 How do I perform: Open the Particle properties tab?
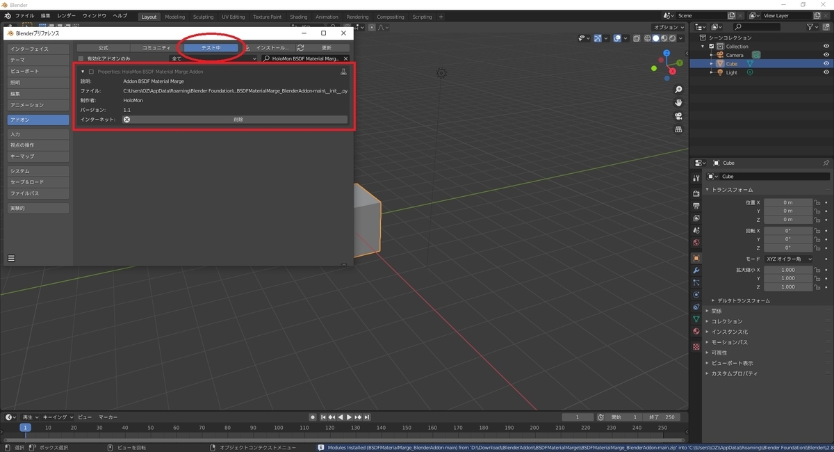(696, 282)
